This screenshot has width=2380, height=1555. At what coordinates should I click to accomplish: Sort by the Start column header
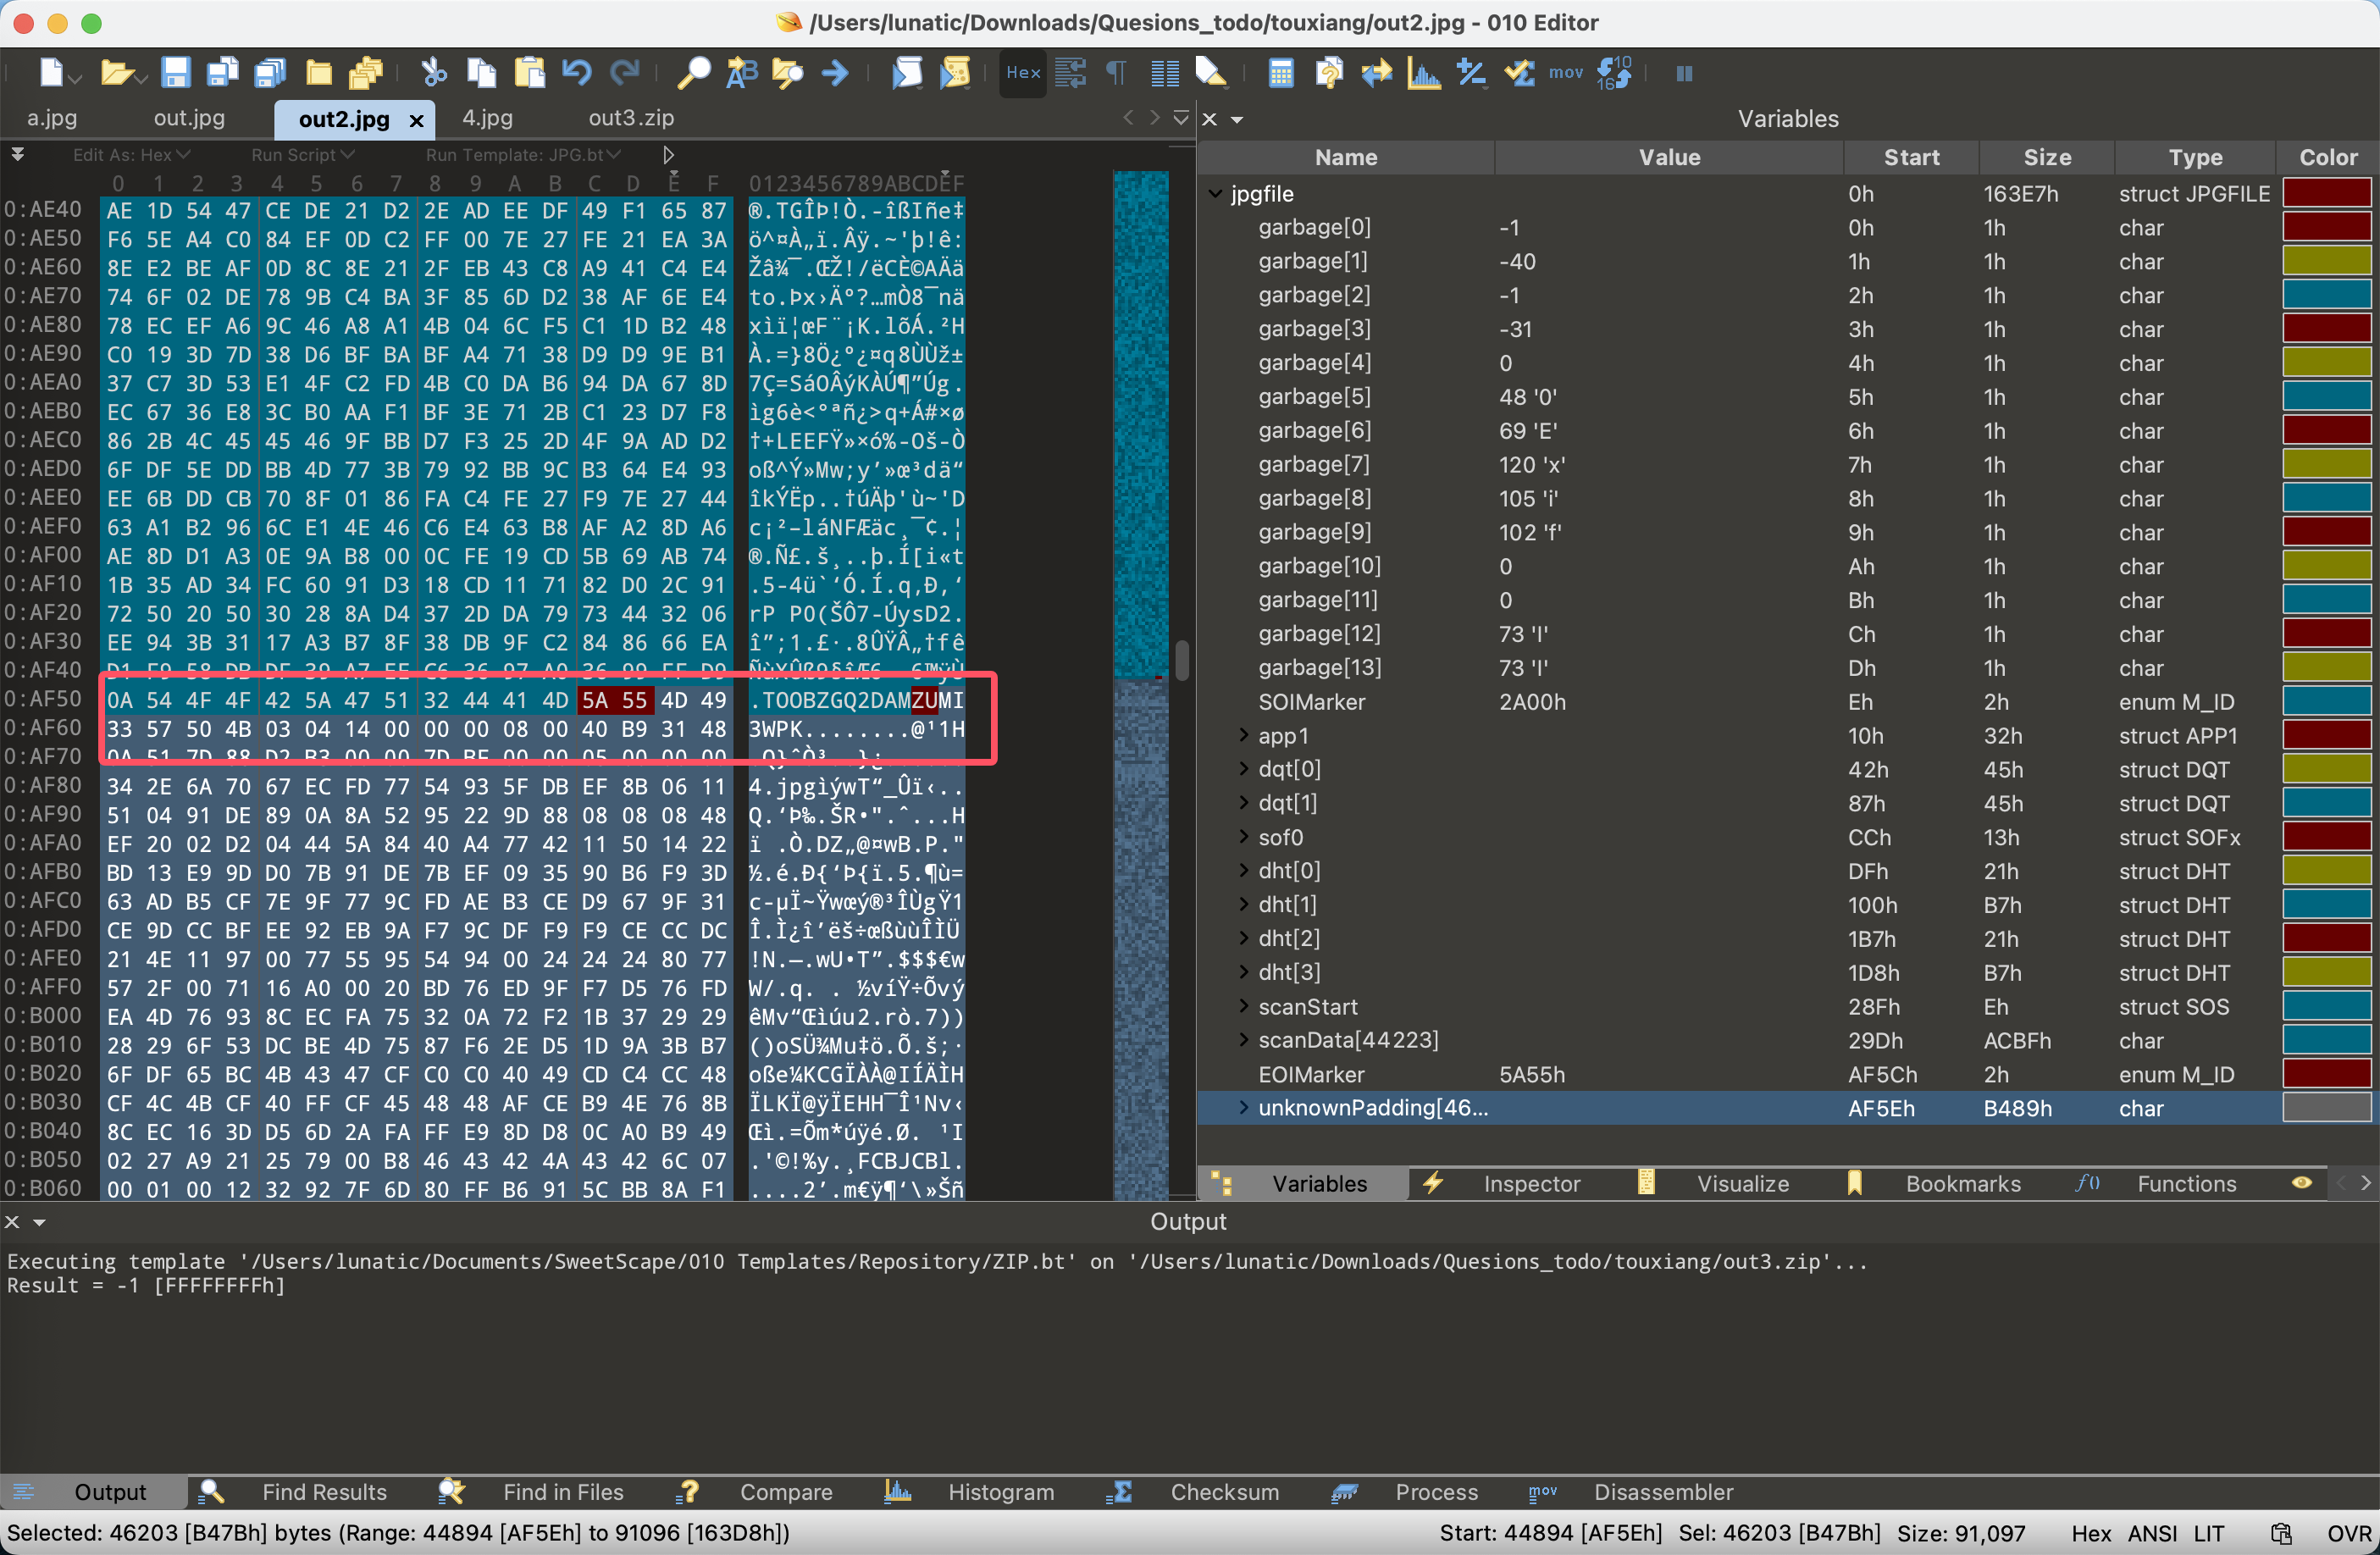click(x=1911, y=157)
